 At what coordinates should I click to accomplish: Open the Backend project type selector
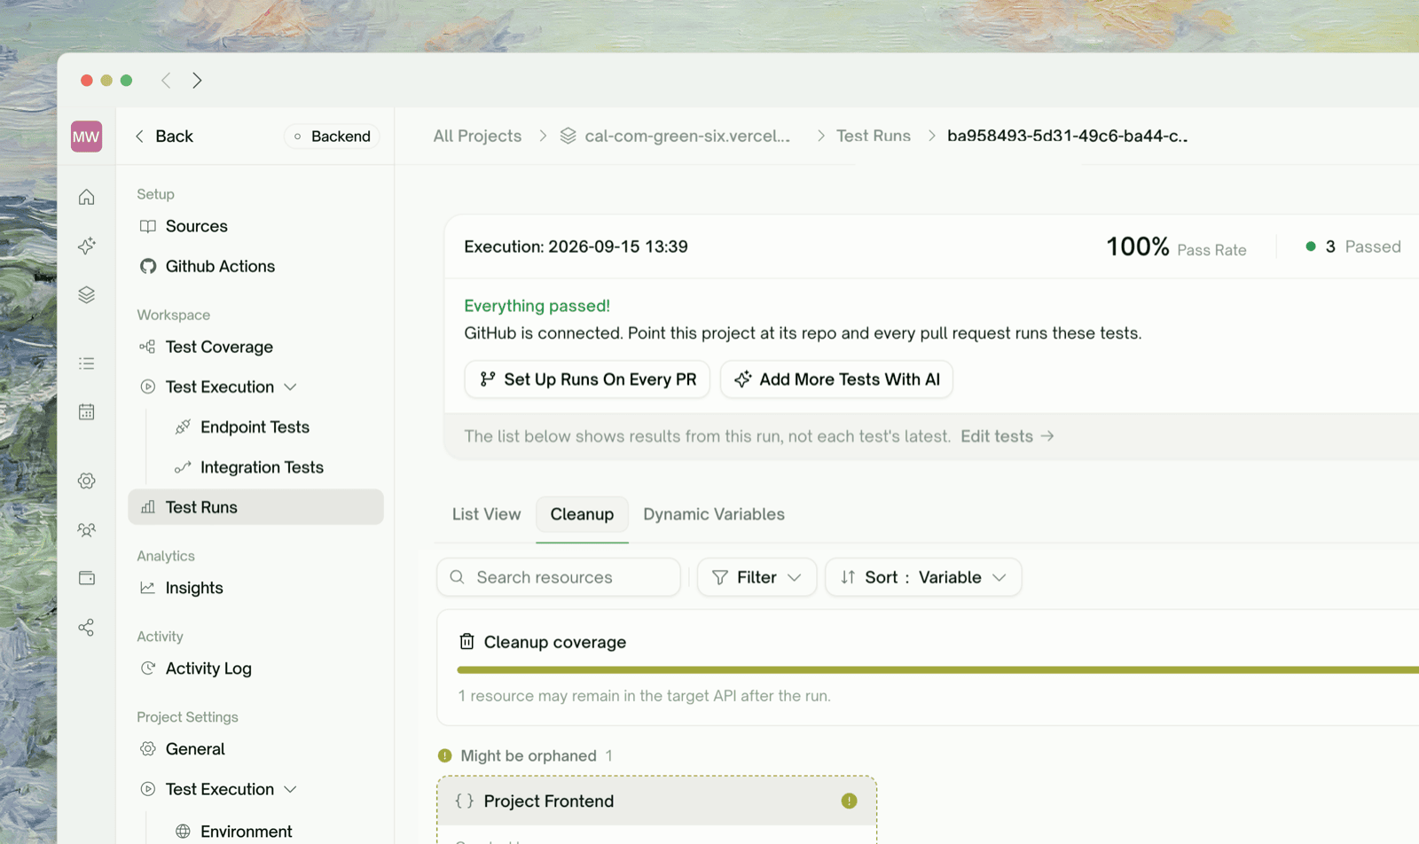coord(332,137)
